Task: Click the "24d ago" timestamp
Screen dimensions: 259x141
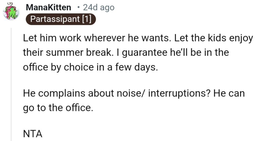Action: (x=98, y=8)
